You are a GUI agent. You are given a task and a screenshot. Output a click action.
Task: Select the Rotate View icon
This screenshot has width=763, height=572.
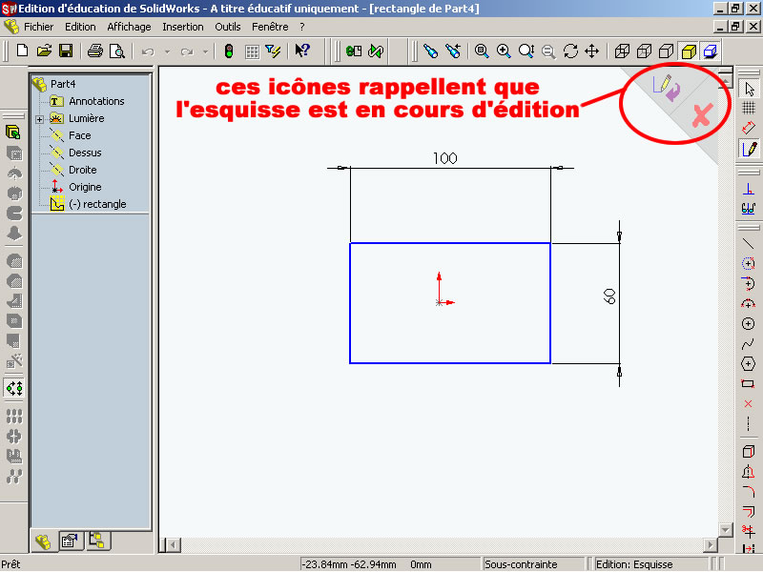(570, 51)
